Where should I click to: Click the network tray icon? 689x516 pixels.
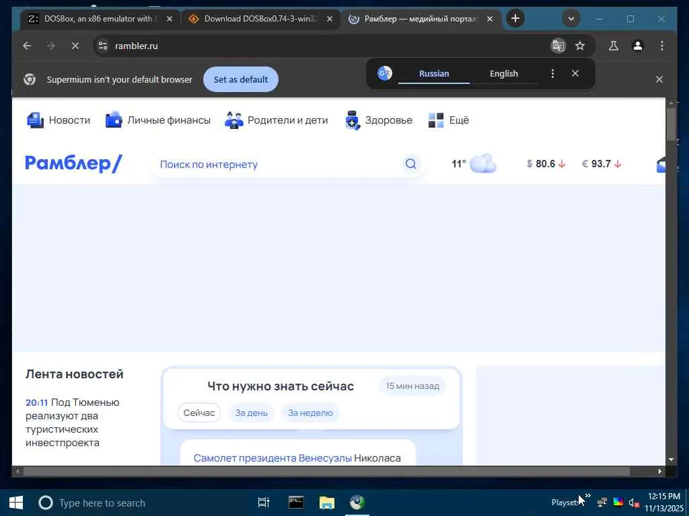(602, 503)
